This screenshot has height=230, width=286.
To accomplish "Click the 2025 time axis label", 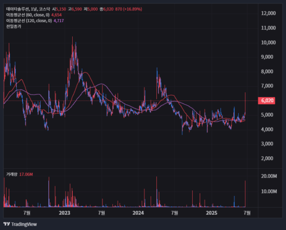I will click(x=212, y=213).
